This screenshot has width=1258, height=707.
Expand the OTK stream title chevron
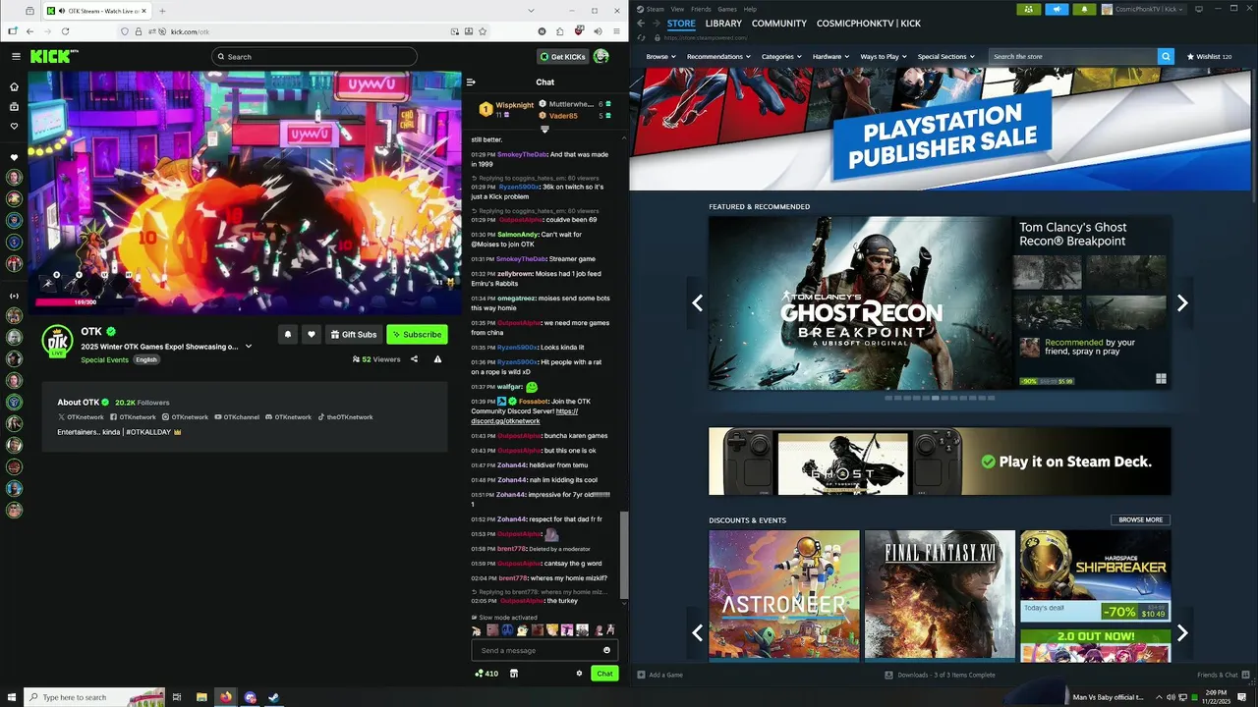click(249, 347)
